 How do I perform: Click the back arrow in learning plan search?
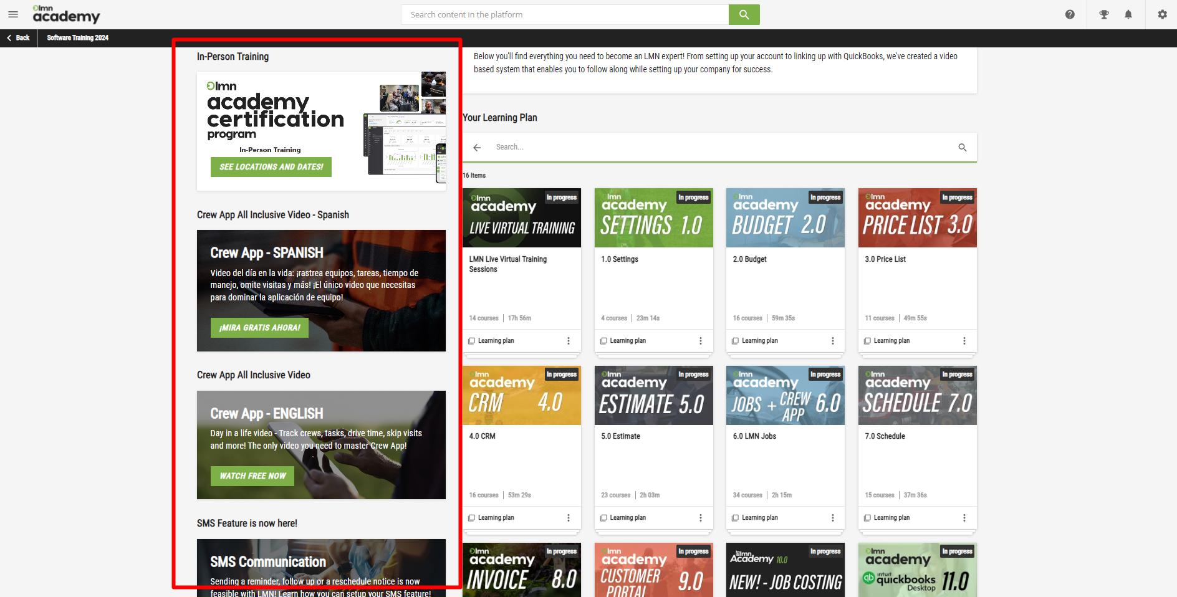(477, 148)
